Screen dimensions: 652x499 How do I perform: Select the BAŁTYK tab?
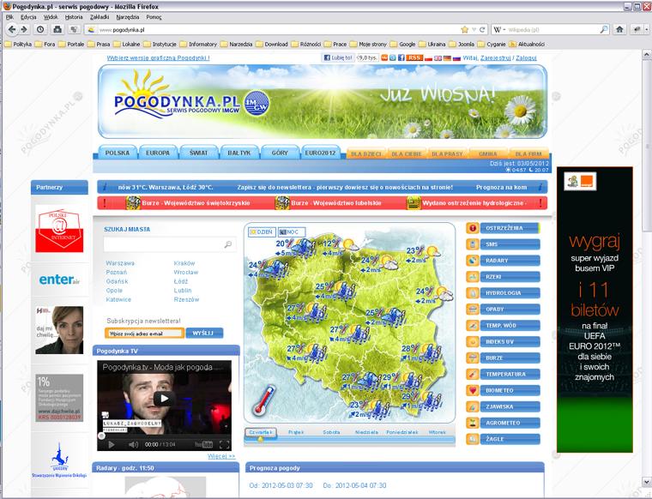[x=239, y=153]
